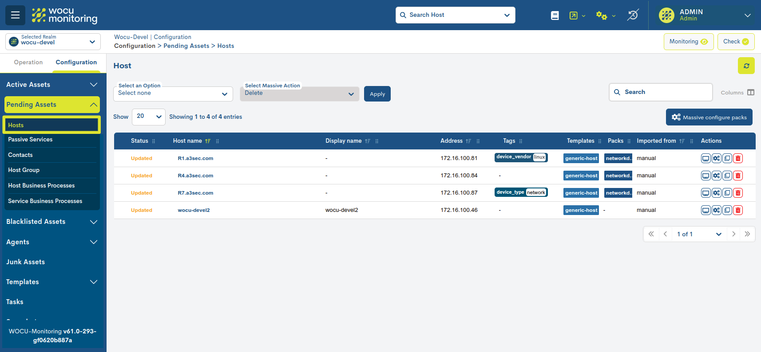Image resolution: width=761 pixels, height=352 pixels.
Task: Expand the Active Assets sidebar section
Action: coord(52,85)
